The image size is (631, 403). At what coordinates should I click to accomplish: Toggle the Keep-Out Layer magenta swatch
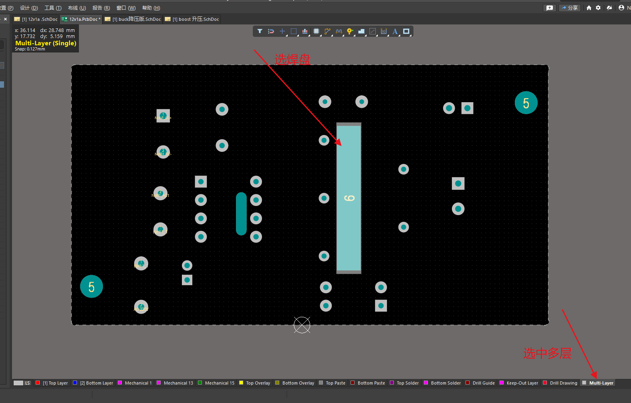502,383
